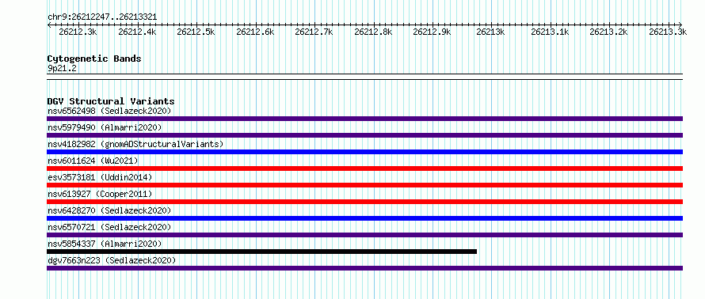The image size is (705, 299).
Task: Select the black bar under nsv5854337
Action: pyautogui.click(x=261, y=252)
